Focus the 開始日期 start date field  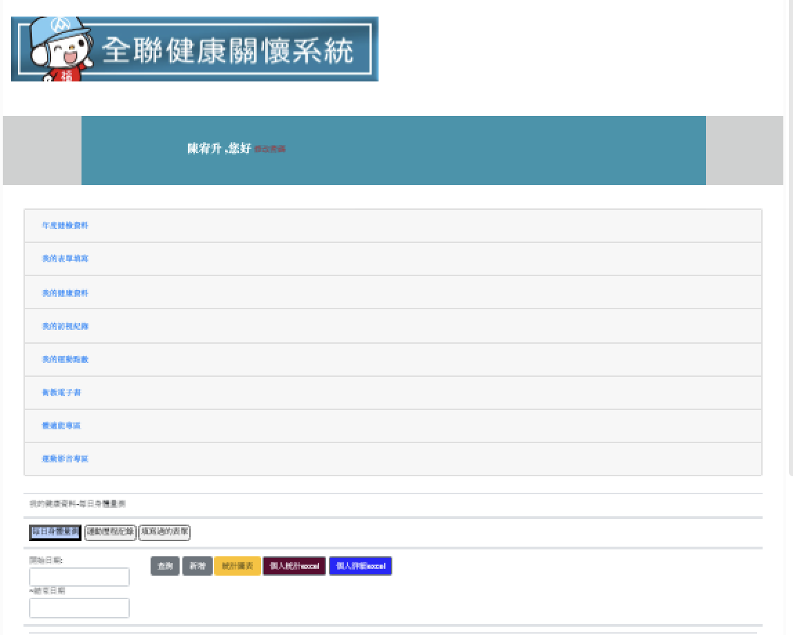coord(79,577)
